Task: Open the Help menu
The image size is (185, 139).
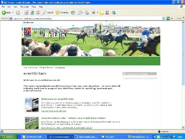Action: [41, 7]
